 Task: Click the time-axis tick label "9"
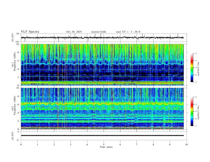[x=170, y=145]
